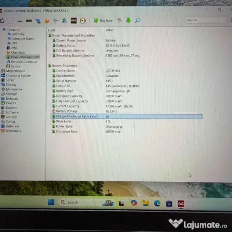
Task: Expand the Display category
Action: click(x=9, y=85)
